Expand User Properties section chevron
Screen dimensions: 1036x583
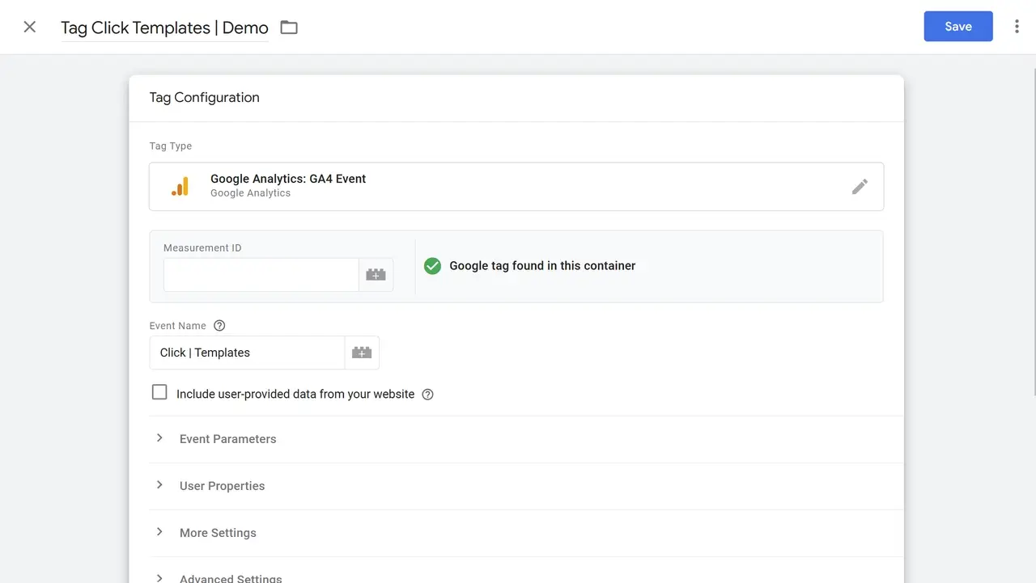(159, 485)
